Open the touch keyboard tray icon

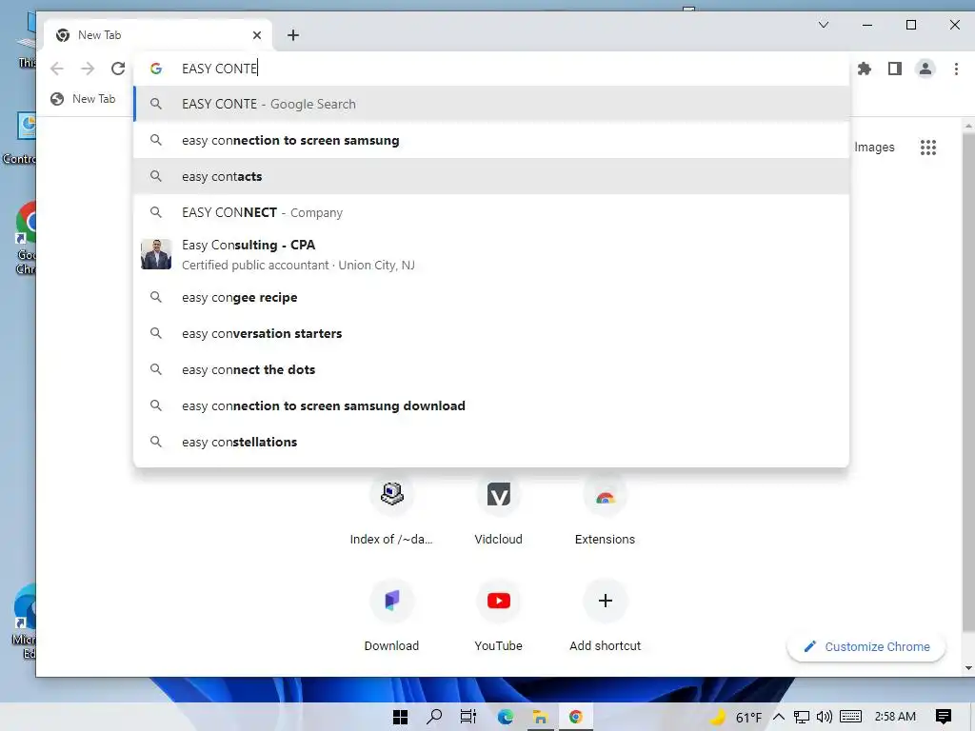(850, 717)
